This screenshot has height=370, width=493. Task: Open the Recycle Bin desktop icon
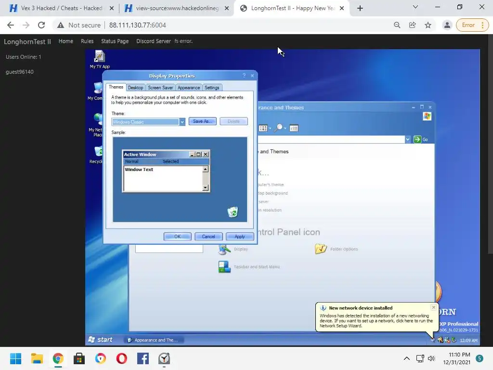[x=97, y=155]
